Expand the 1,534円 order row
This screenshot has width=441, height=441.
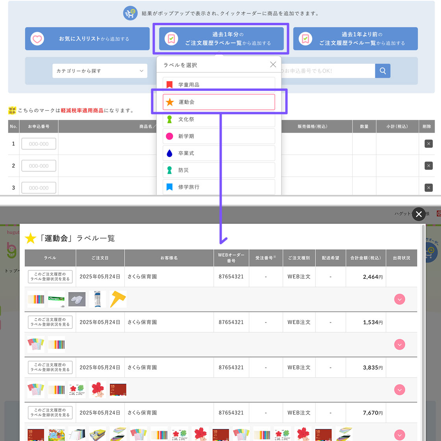399,345
